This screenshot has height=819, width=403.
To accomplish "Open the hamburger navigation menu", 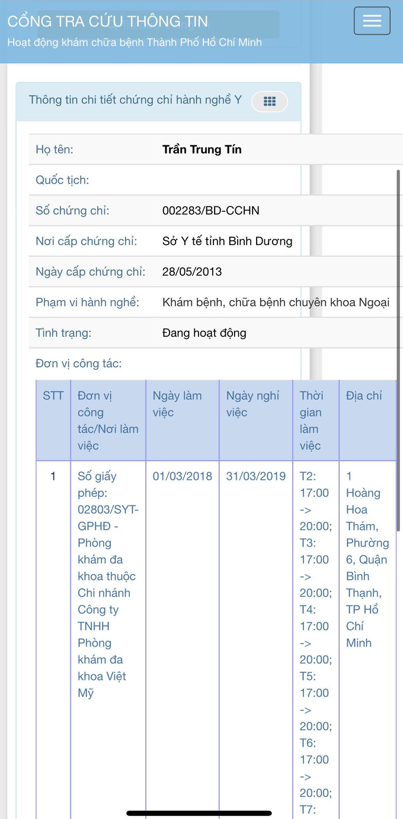I will pyautogui.click(x=372, y=21).
